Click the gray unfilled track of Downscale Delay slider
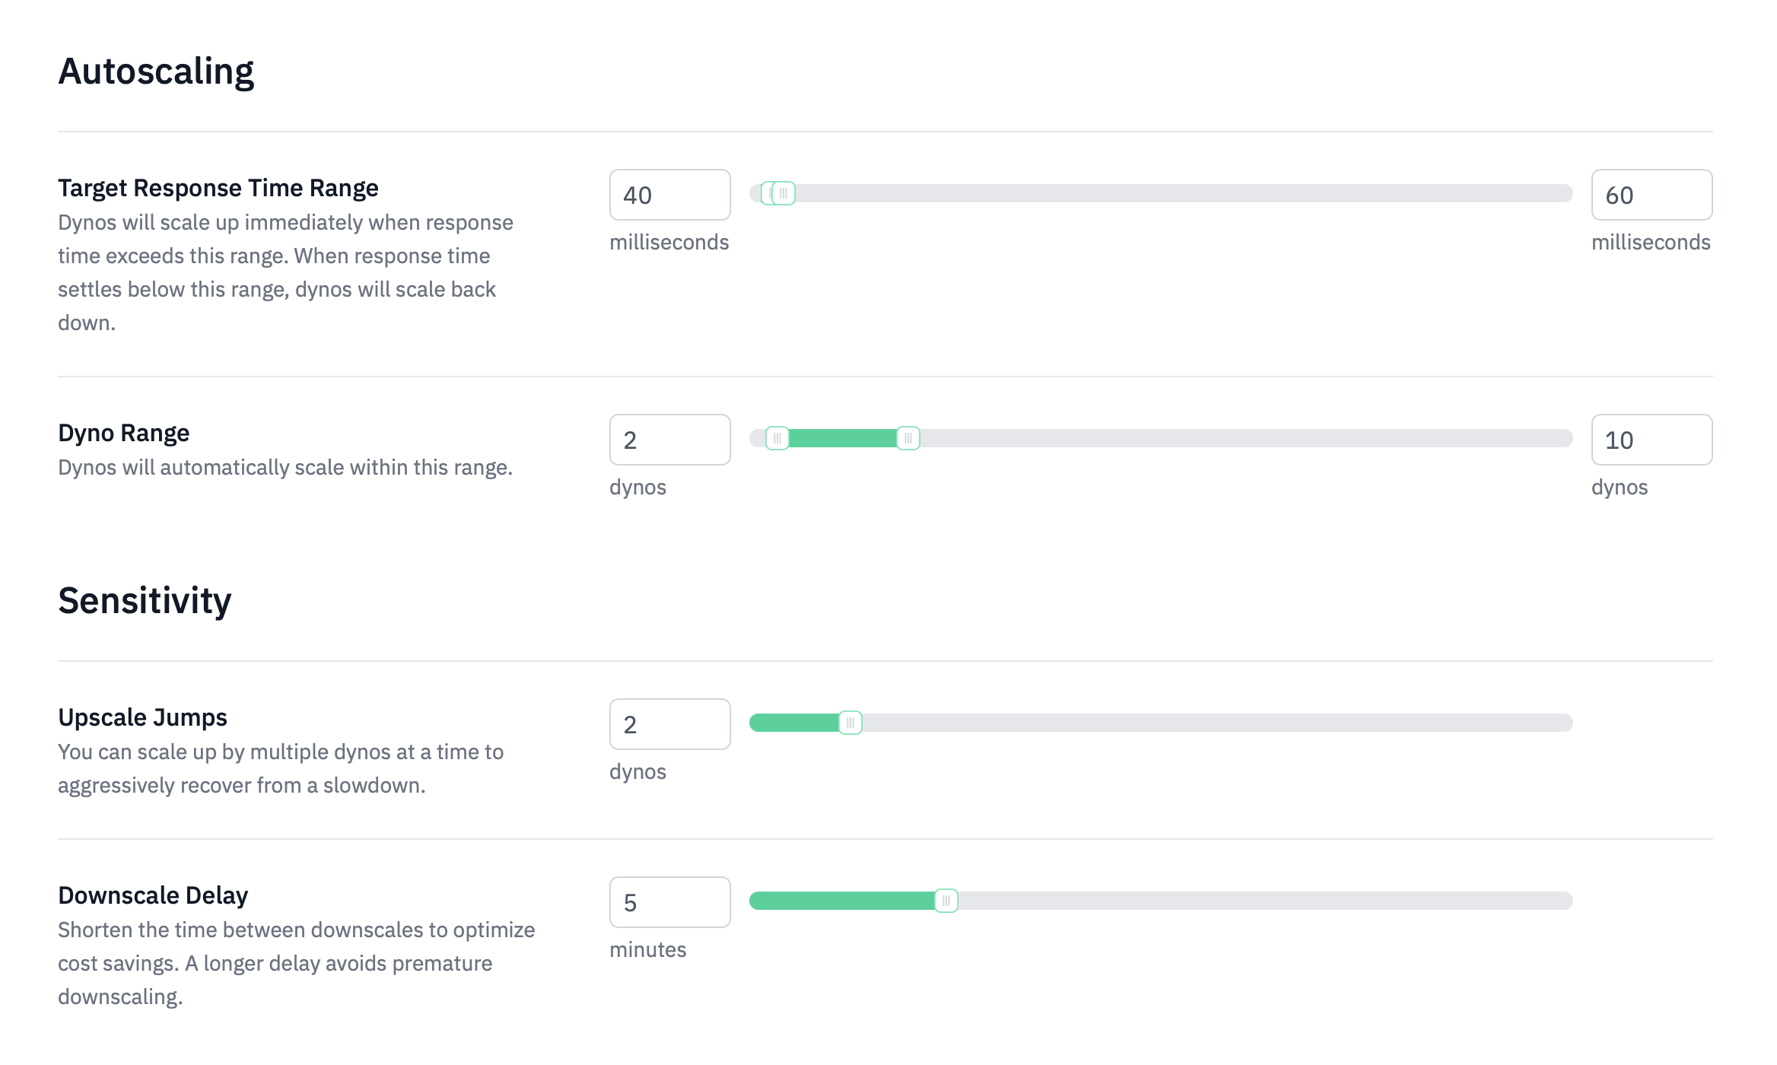1777x1065 pixels. pos(1263,901)
